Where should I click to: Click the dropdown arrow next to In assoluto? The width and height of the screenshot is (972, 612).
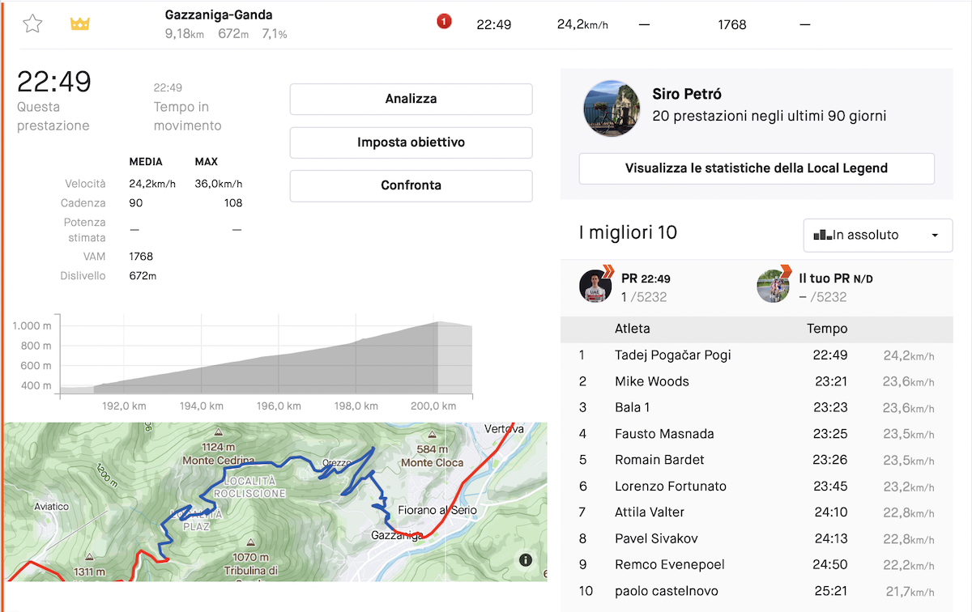tap(936, 236)
